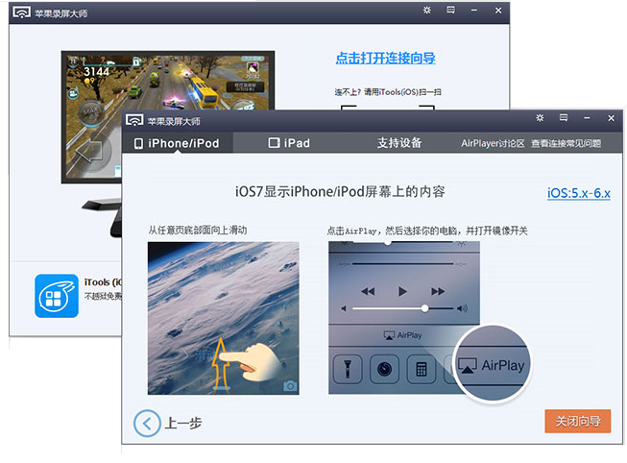627x463 pixels.
Task: Click calculator icon in control center image
Action: tap(422, 369)
